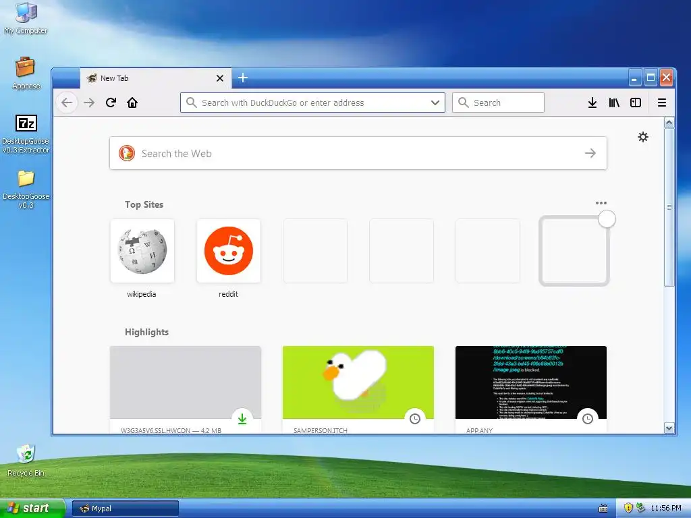
Task: Focus the address bar field
Action: click(x=312, y=103)
